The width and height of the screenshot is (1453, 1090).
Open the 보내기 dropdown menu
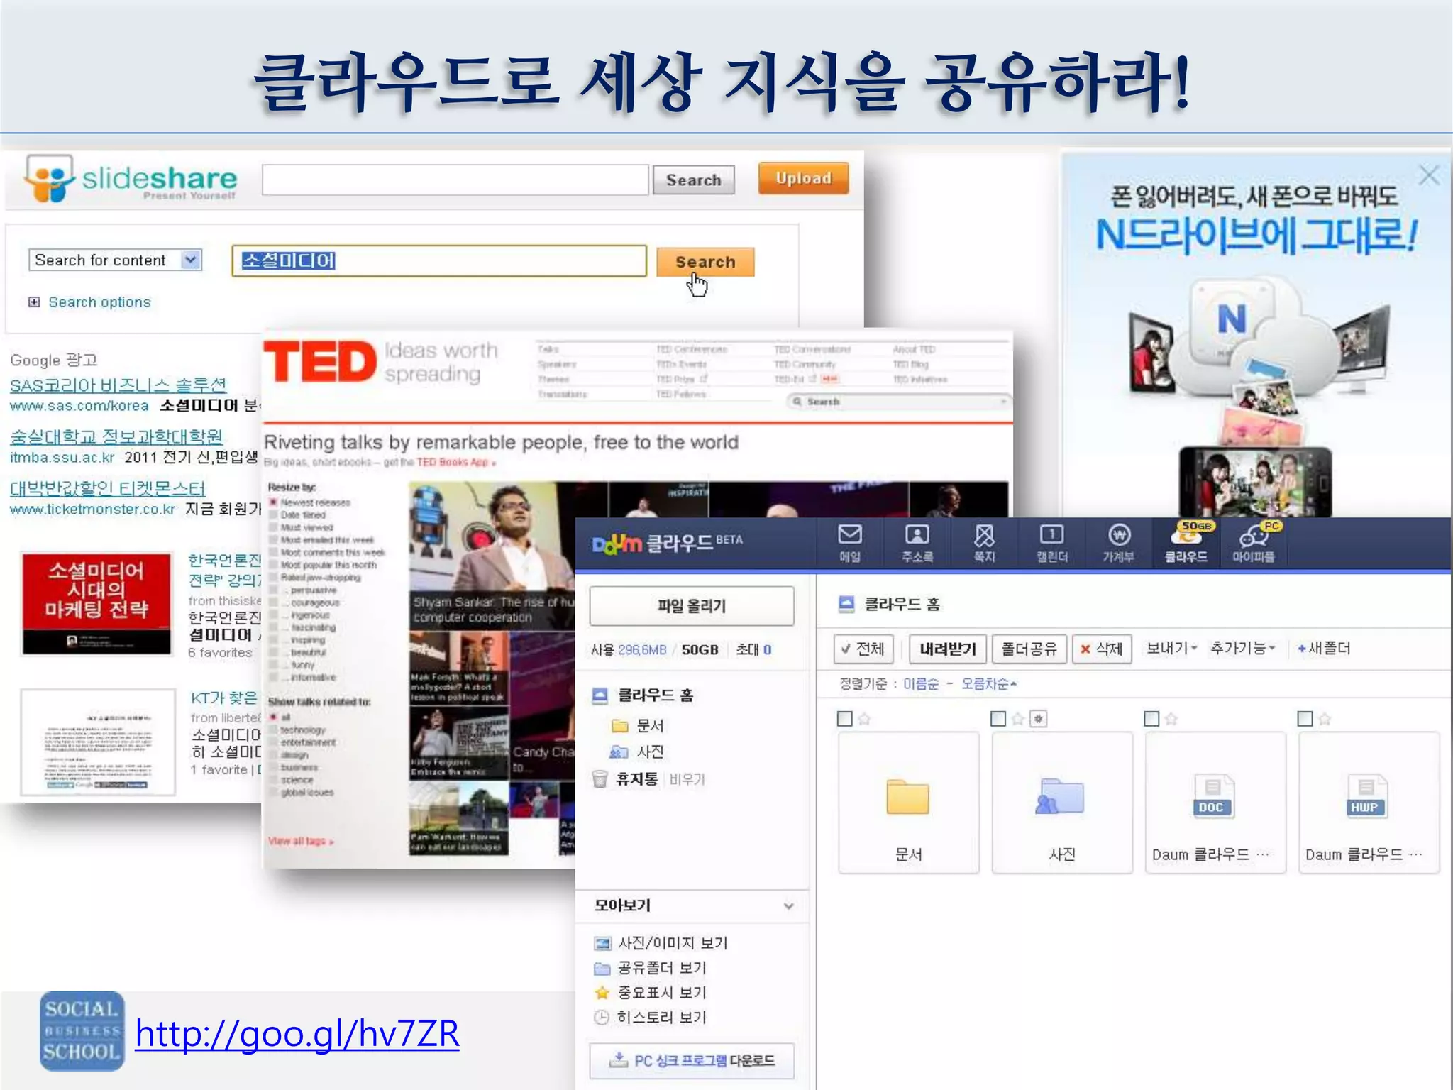point(1172,648)
